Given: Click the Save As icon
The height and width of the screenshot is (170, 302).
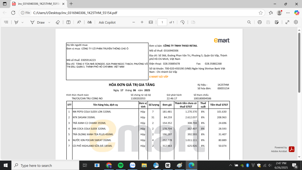Looking at the screenshot, I should (277, 22).
